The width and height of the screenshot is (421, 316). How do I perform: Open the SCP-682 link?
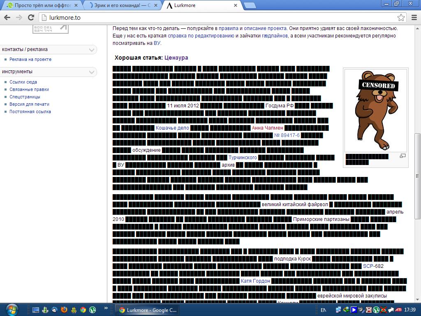[x=373, y=266]
